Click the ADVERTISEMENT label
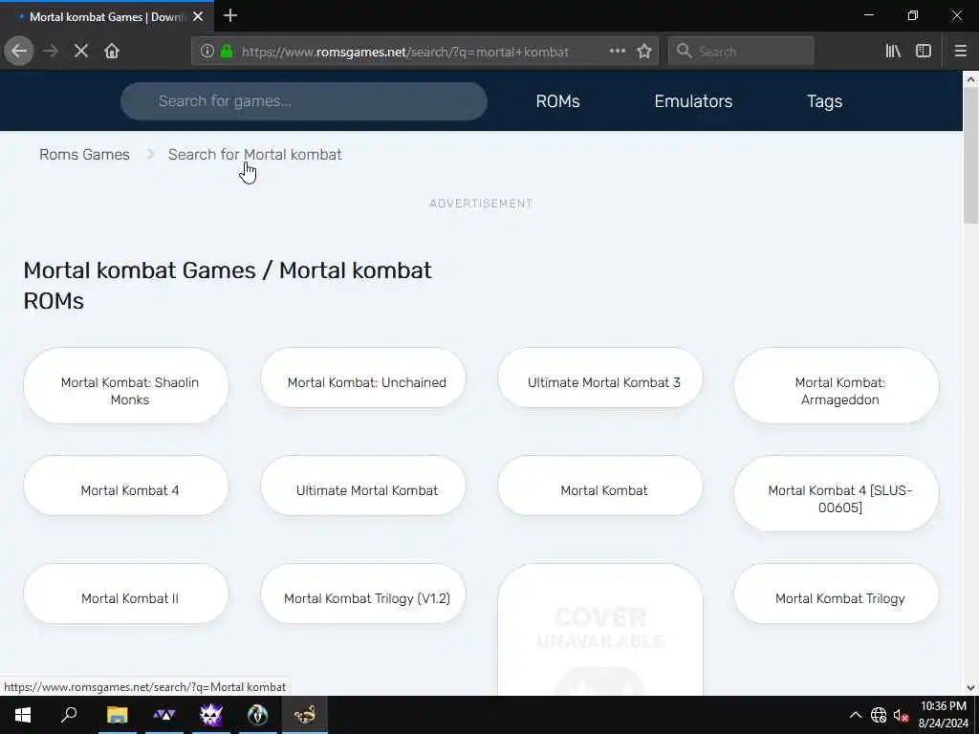This screenshot has height=734, width=979. click(481, 204)
